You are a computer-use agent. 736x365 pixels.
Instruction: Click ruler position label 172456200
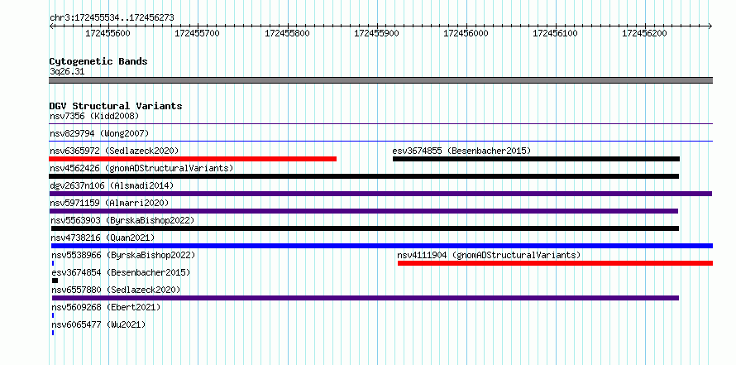[644, 33]
